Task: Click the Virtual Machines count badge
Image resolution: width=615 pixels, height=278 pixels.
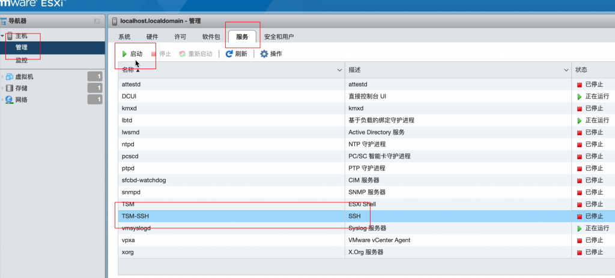Action: tap(94, 77)
